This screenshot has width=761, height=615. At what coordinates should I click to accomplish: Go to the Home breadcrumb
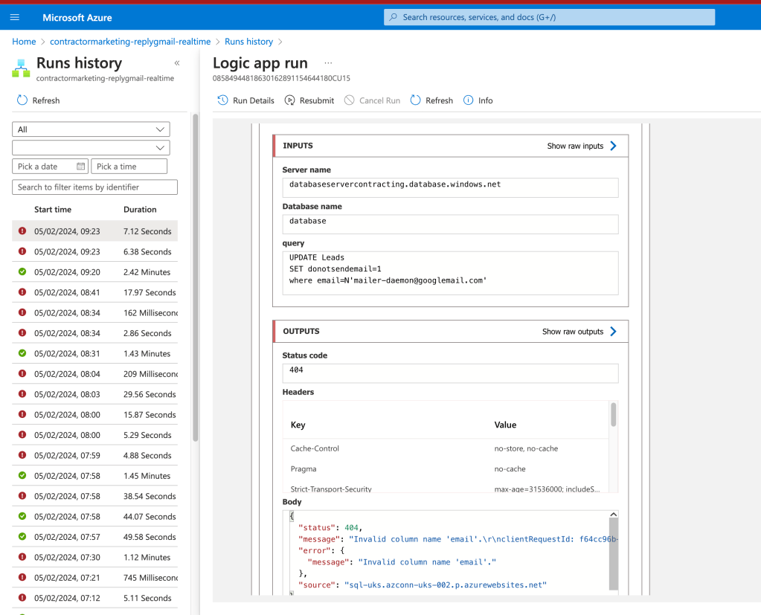click(x=24, y=42)
